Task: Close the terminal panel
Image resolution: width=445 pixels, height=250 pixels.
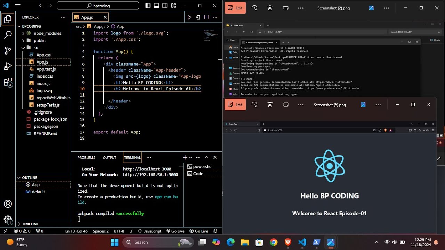Action: [215, 157]
